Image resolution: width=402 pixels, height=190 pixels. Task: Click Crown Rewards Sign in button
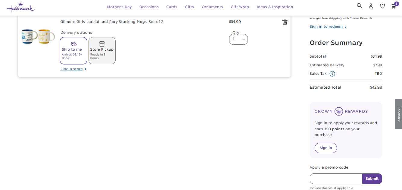[x=326, y=148]
